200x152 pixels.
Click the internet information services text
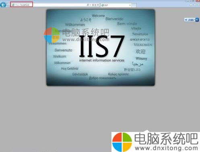pos(102,60)
